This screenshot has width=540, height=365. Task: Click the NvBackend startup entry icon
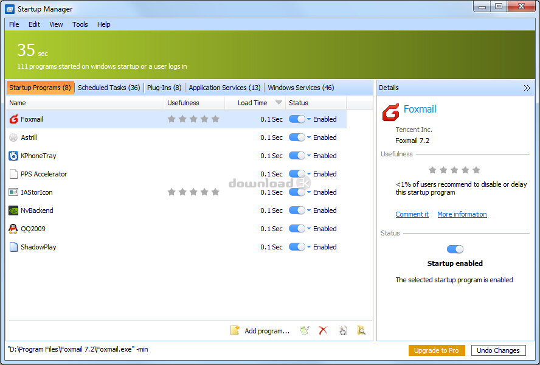click(13, 210)
